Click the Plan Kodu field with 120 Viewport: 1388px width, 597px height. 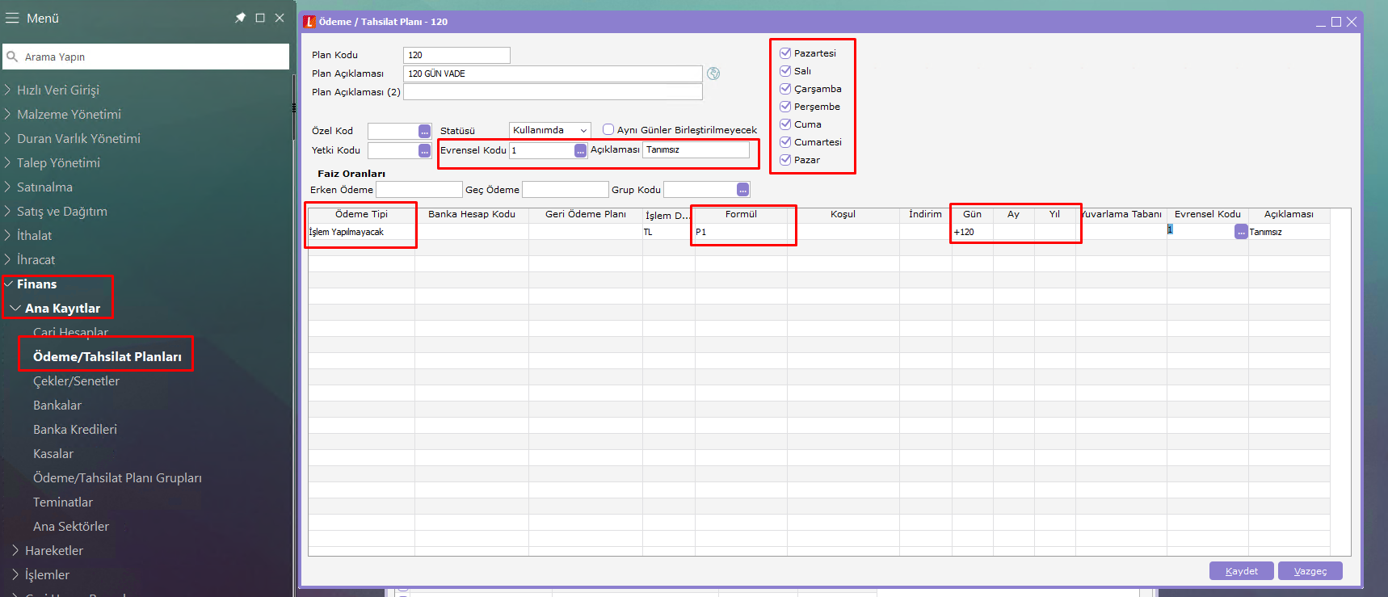(x=456, y=55)
